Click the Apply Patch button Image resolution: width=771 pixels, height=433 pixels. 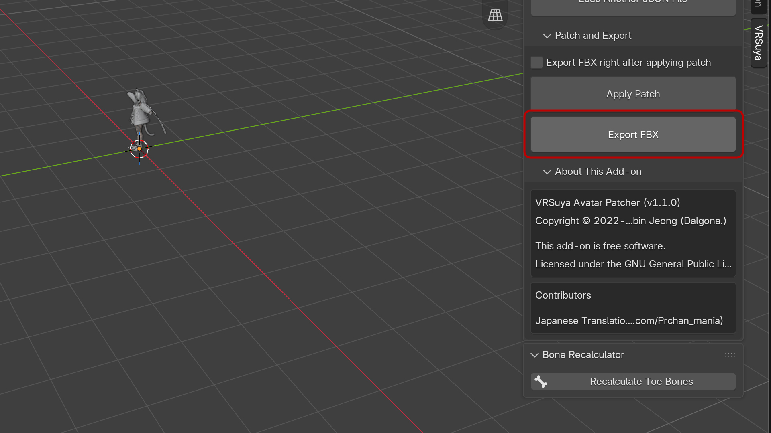[633, 94]
